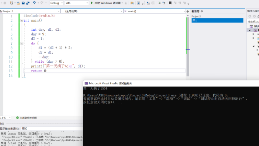Click the new project toolbar icon
The image size is (259, 146).
coord(11,3)
